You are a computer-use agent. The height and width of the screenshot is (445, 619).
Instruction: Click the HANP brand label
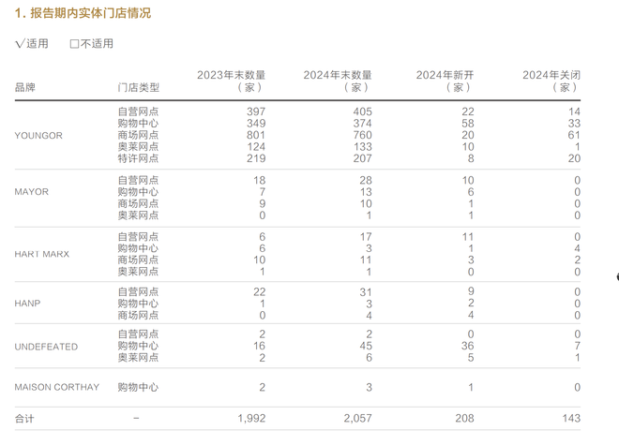point(27,304)
